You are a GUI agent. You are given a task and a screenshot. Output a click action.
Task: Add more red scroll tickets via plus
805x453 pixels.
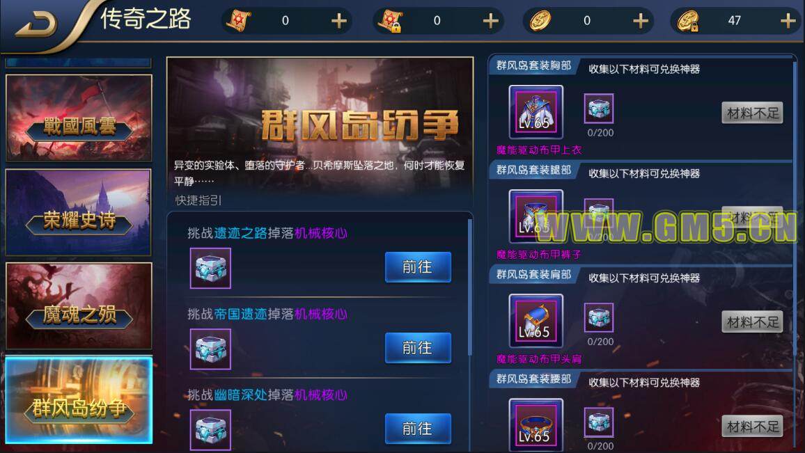pyautogui.click(x=339, y=21)
